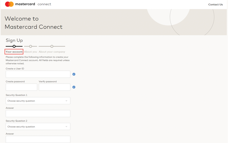Click the Create a User ID label
The width and height of the screenshot is (228, 143).
pyautogui.click(x=15, y=68)
